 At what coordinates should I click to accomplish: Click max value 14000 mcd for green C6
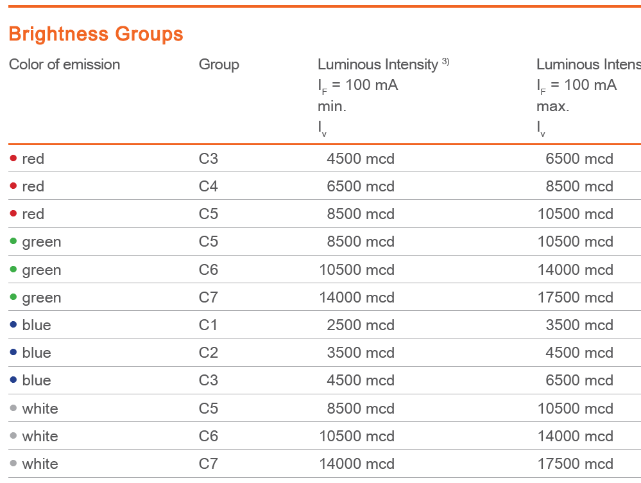(575, 270)
